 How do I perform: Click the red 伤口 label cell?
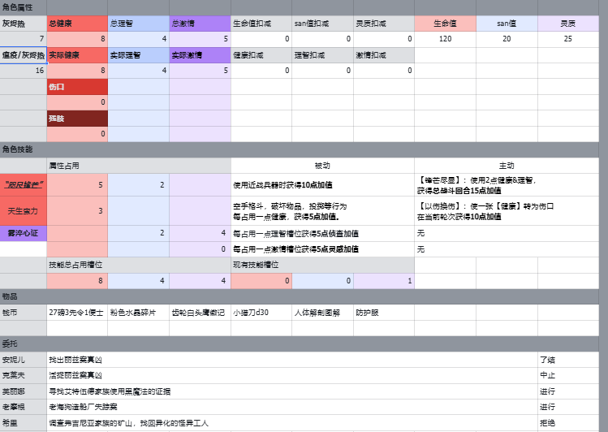pyautogui.click(x=77, y=86)
